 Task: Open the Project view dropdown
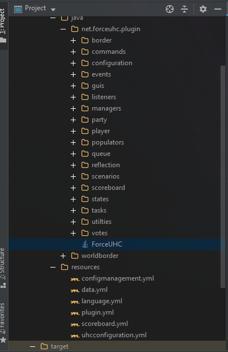53,10
